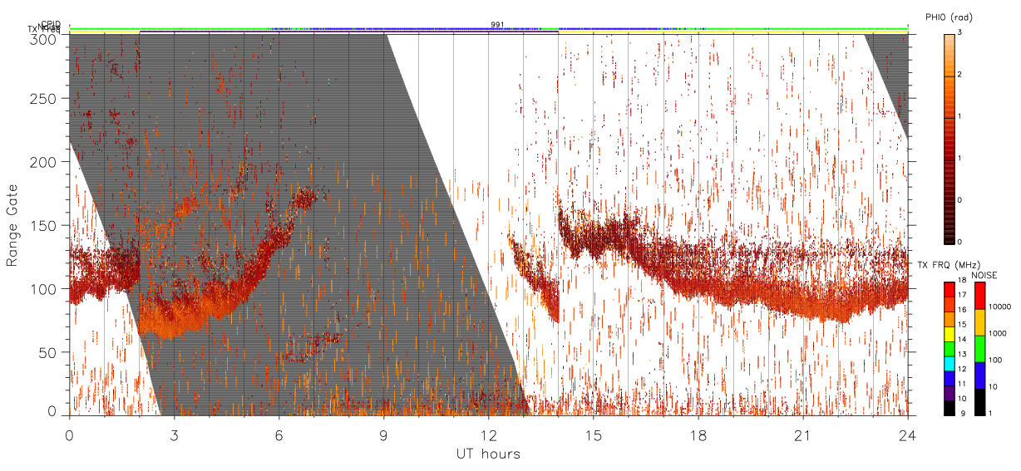Click the 'PHI0 (rad)' colorbar title

[949, 17]
